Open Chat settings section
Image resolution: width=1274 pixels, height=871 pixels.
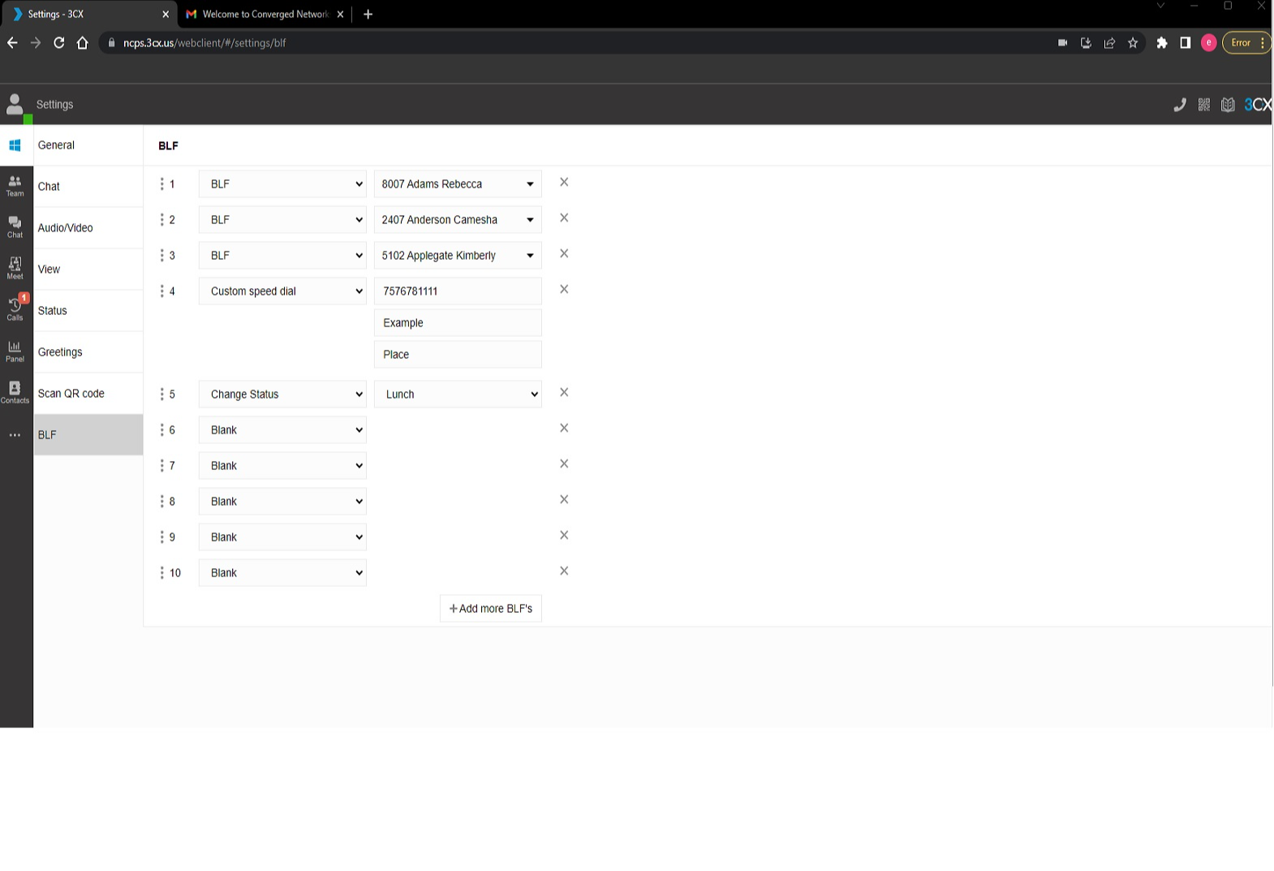point(88,187)
